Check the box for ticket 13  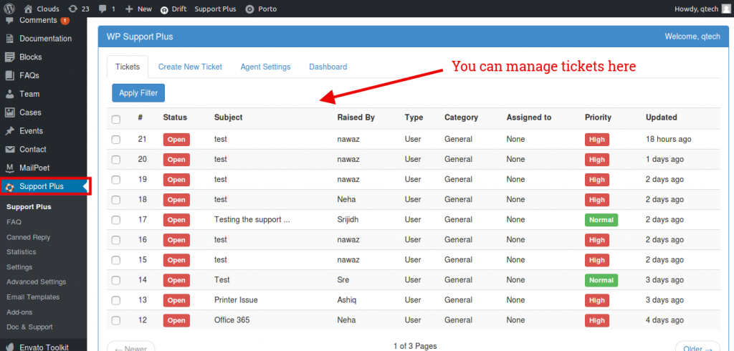click(x=115, y=300)
